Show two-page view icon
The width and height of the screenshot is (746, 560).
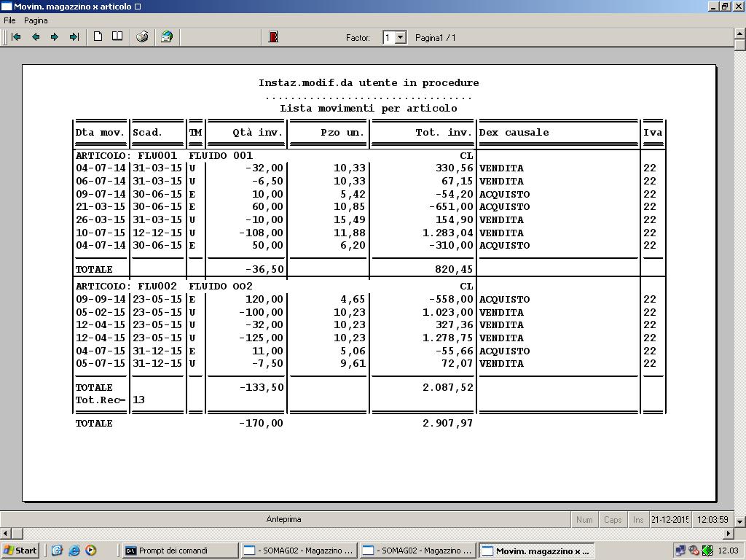click(x=117, y=36)
